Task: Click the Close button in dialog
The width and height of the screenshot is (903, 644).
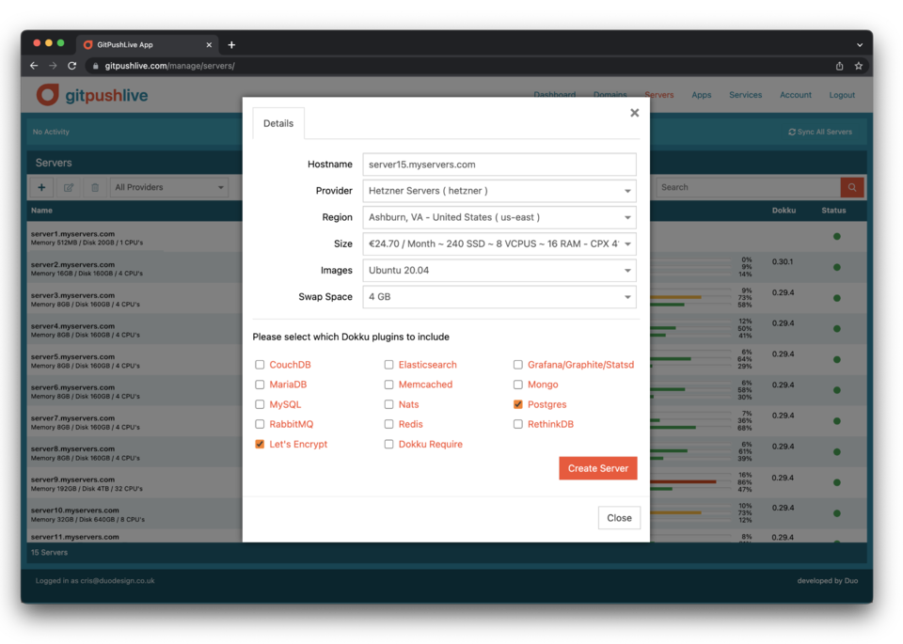Action: tap(619, 518)
